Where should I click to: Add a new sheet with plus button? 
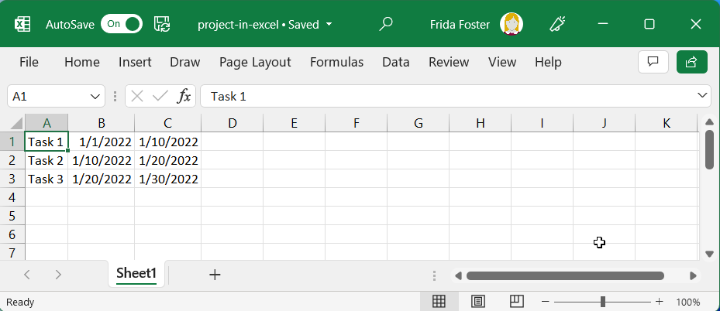[x=215, y=275]
